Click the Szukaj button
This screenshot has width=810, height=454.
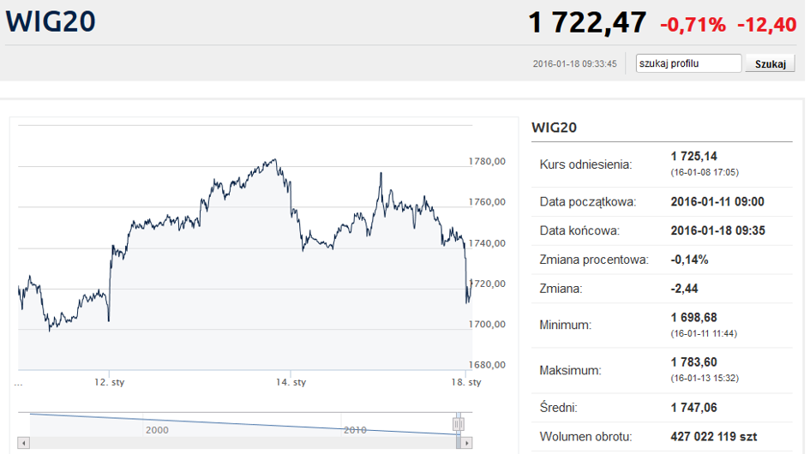click(x=770, y=63)
